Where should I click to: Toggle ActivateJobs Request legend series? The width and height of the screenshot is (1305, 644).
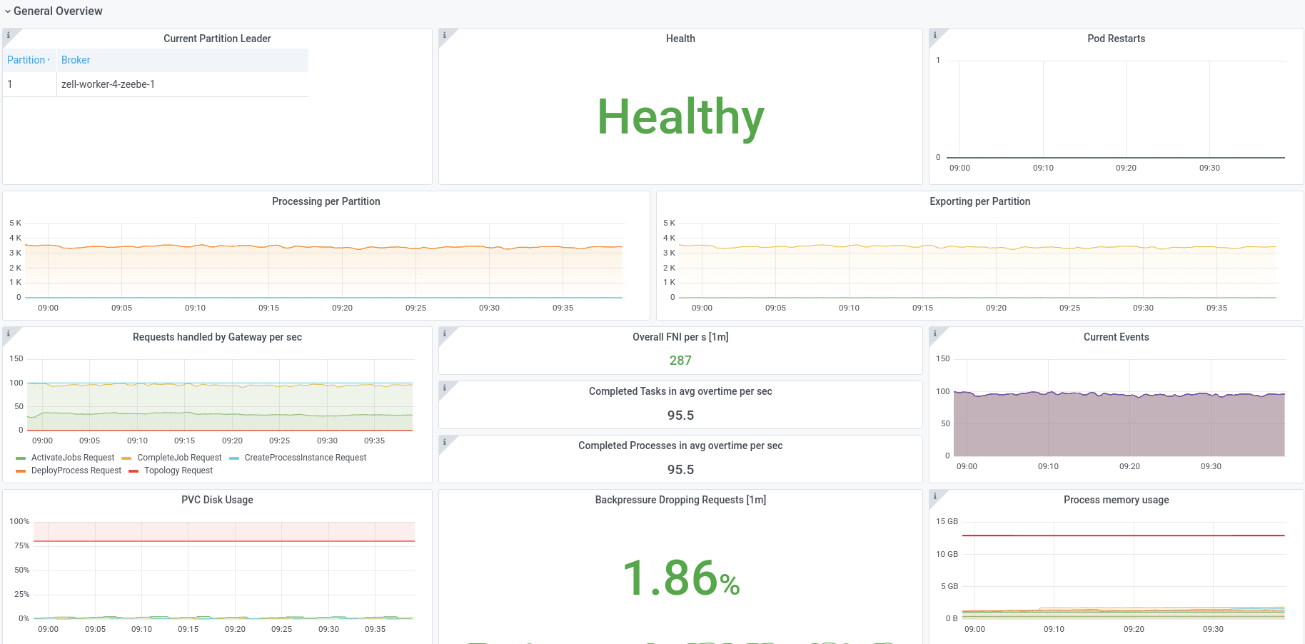pos(73,458)
